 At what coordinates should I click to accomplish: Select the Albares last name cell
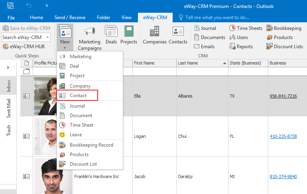202,96
